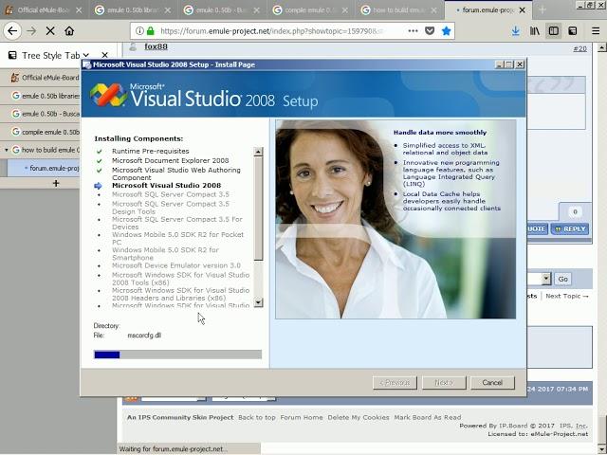Open a new browser tab with plus
This screenshot has height=455, width=607.
tap(543, 10)
